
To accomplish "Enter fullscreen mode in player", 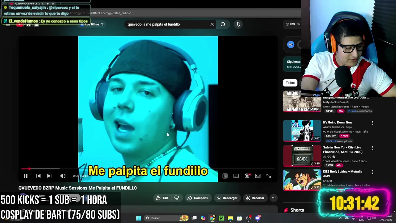I will (269, 176).
